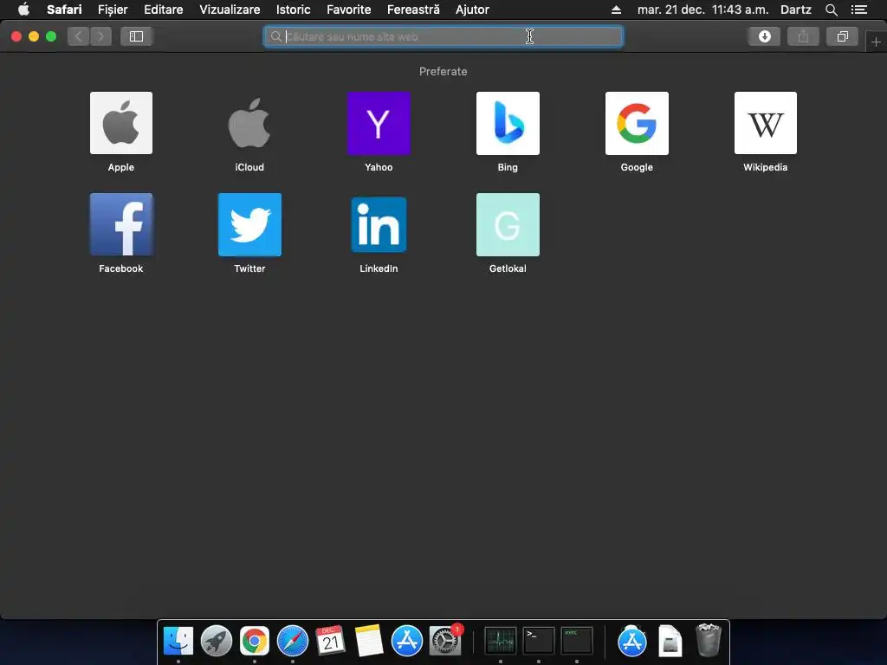Open Notification Center list icon
The width and height of the screenshot is (887, 665).
coord(858,10)
